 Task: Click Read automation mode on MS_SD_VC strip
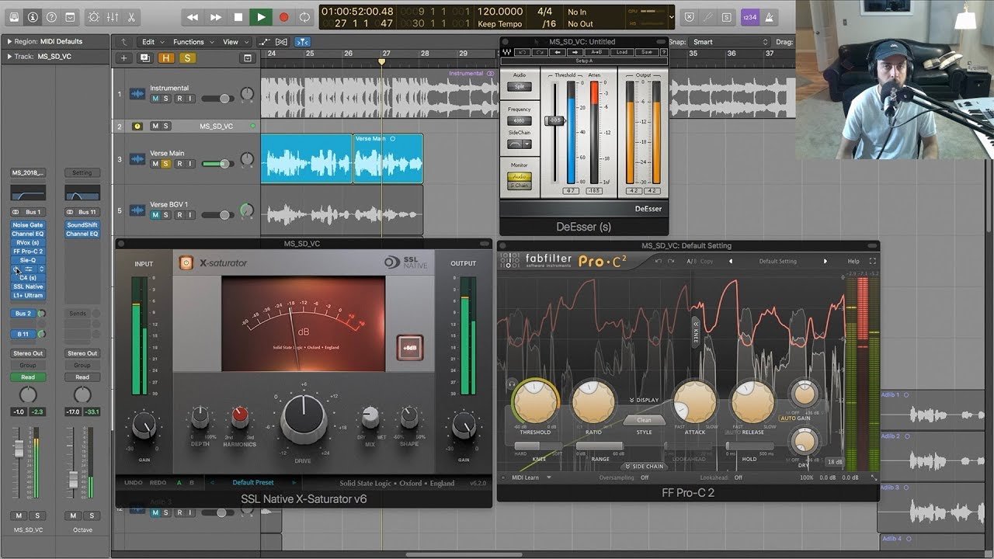point(28,377)
